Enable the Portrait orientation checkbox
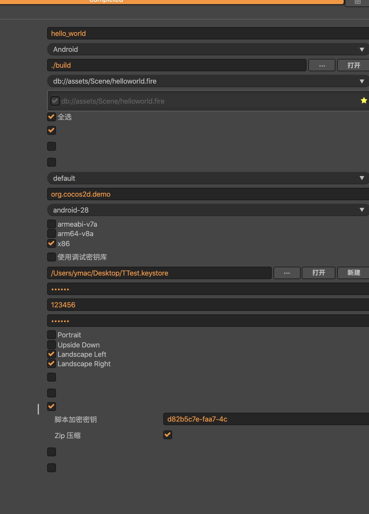The image size is (369, 514). coord(52,335)
